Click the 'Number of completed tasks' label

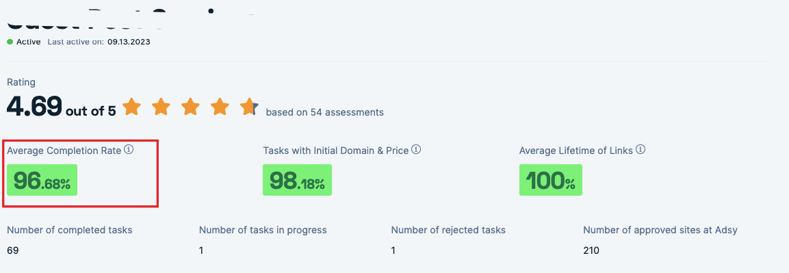69,231
